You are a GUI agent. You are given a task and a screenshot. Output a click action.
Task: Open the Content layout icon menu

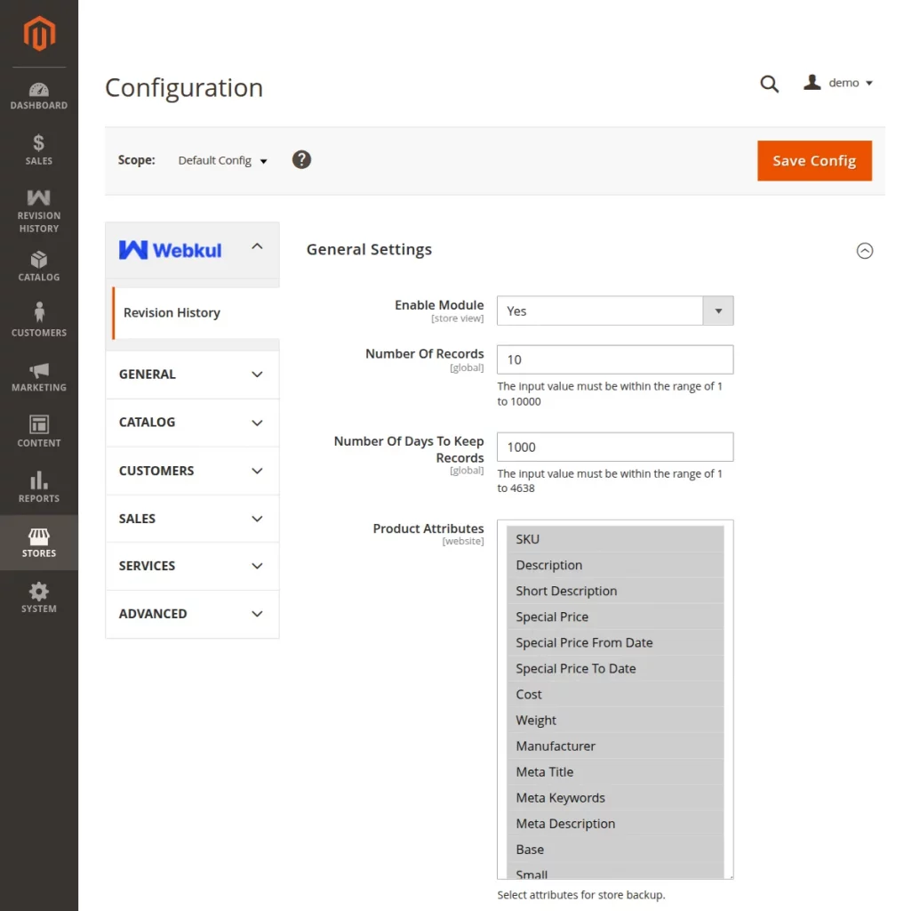click(x=39, y=431)
